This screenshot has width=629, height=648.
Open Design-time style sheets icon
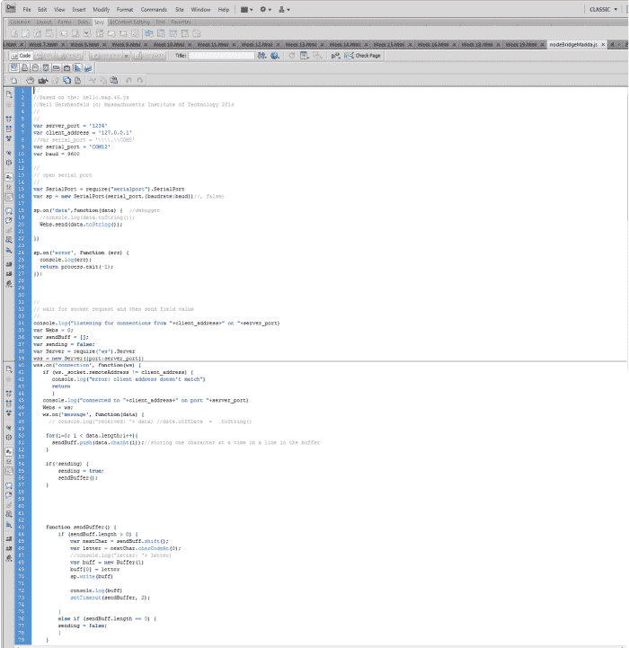[x=88, y=67]
